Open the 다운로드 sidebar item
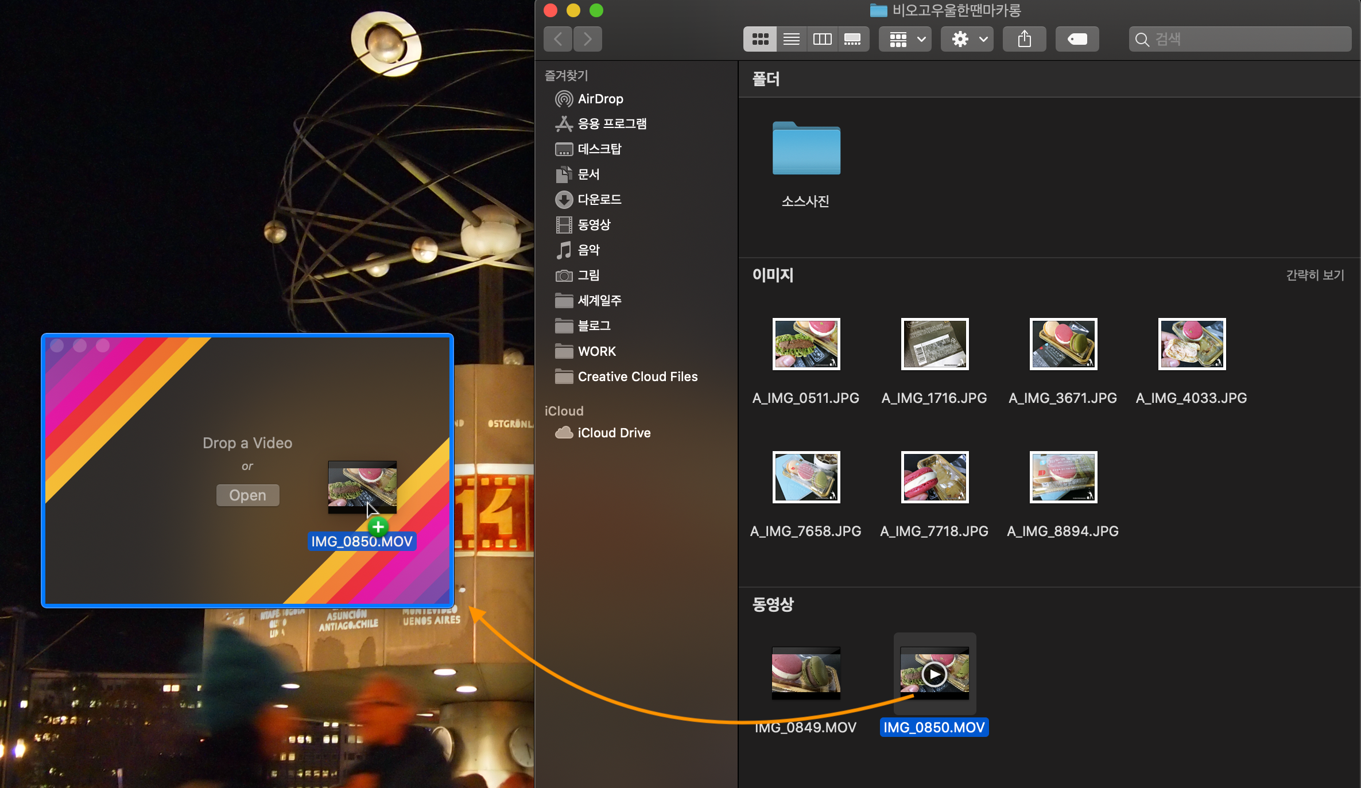The width and height of the screenshot is (1361, 788). click(599, 200)
